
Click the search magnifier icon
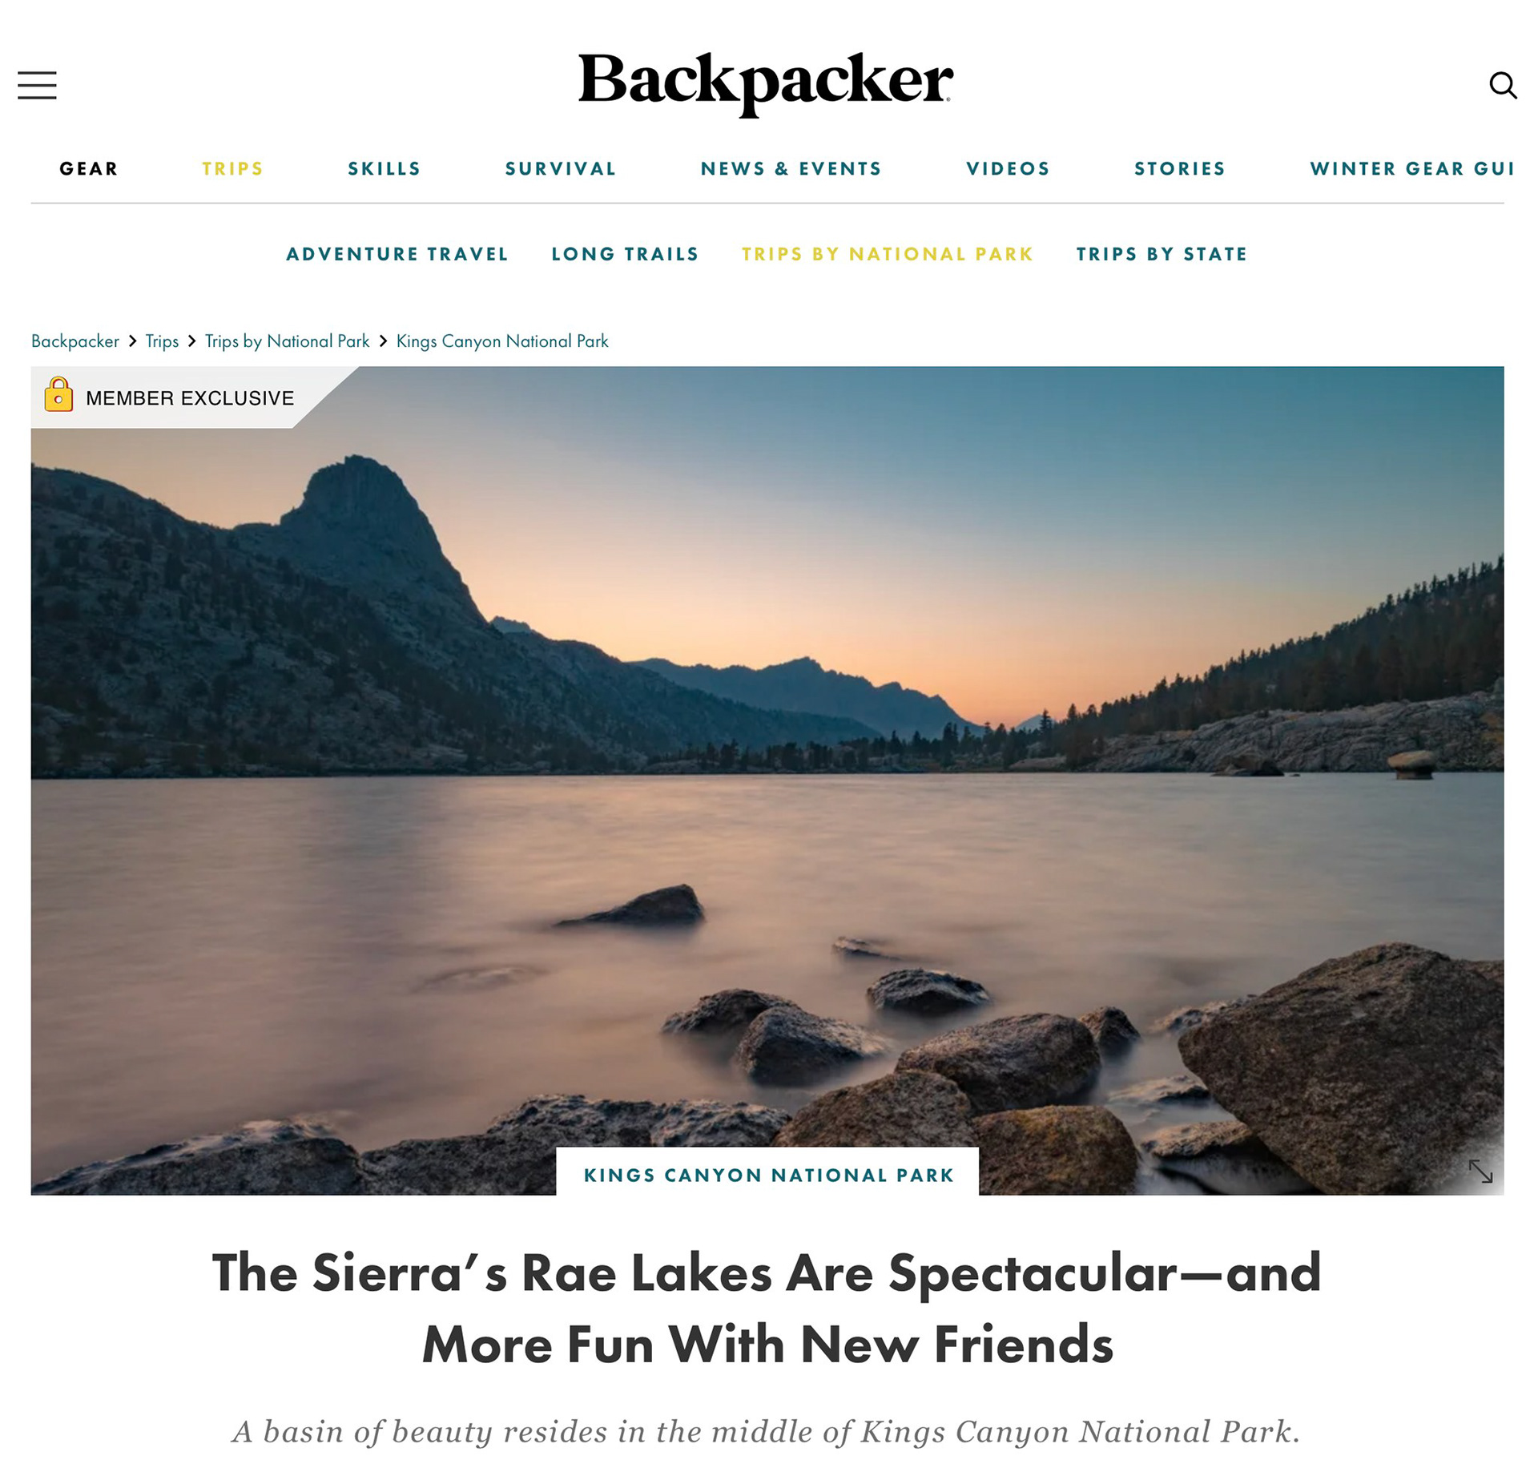[1503, 85]
